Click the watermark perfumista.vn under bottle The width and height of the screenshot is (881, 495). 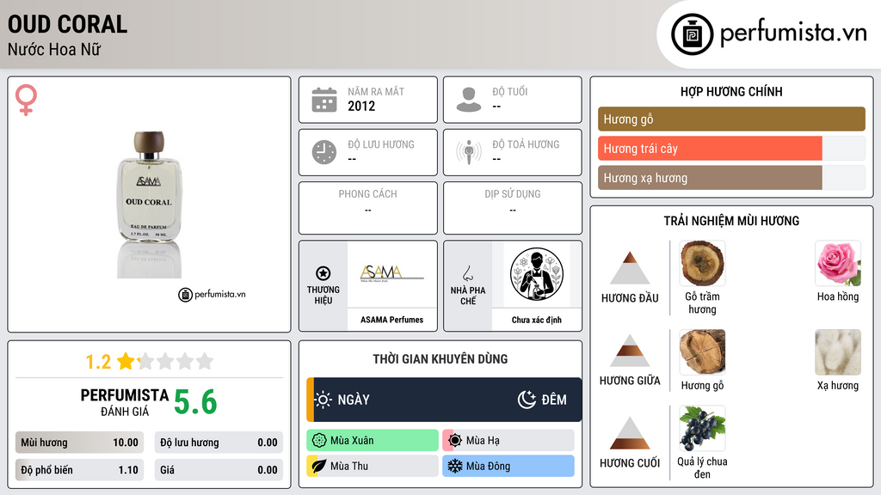click(212, 294)
